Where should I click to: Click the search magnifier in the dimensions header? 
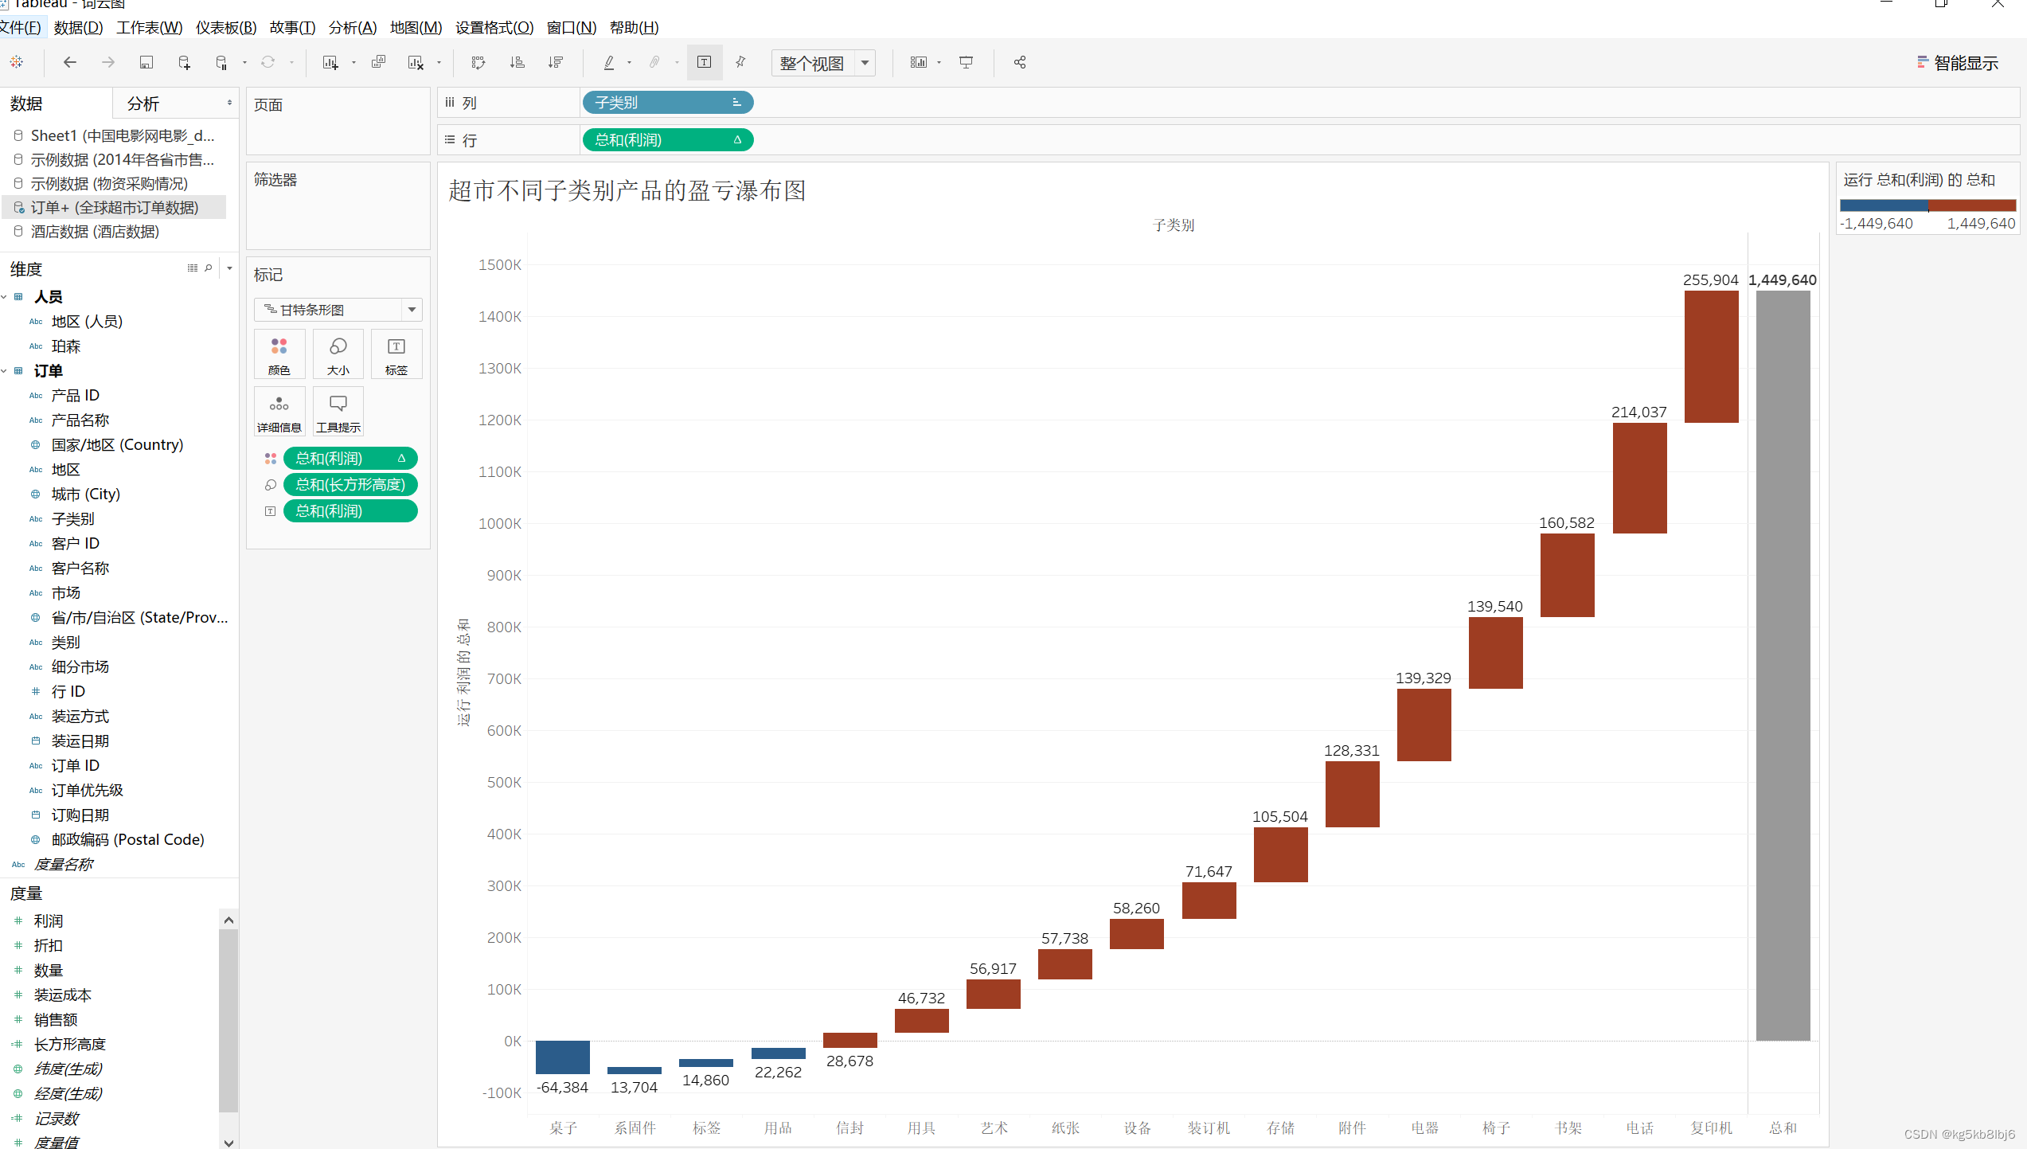209,268
